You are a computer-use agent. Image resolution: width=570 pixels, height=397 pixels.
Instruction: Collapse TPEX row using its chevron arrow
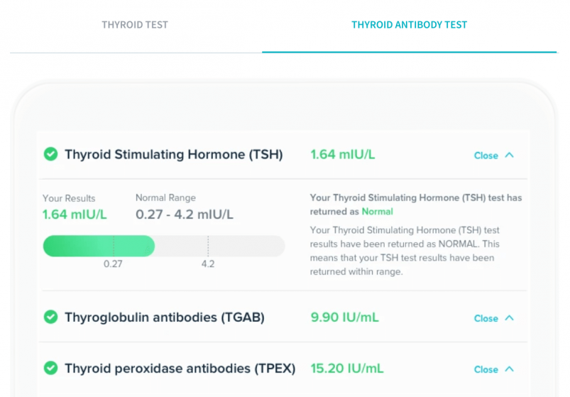point(509,369)
